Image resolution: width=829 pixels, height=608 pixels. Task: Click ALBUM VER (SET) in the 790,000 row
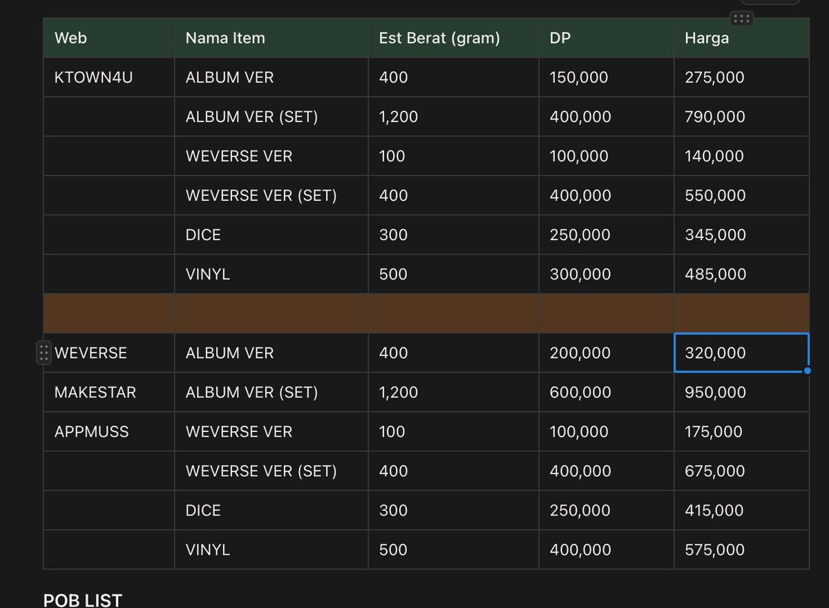coord(271,117)
